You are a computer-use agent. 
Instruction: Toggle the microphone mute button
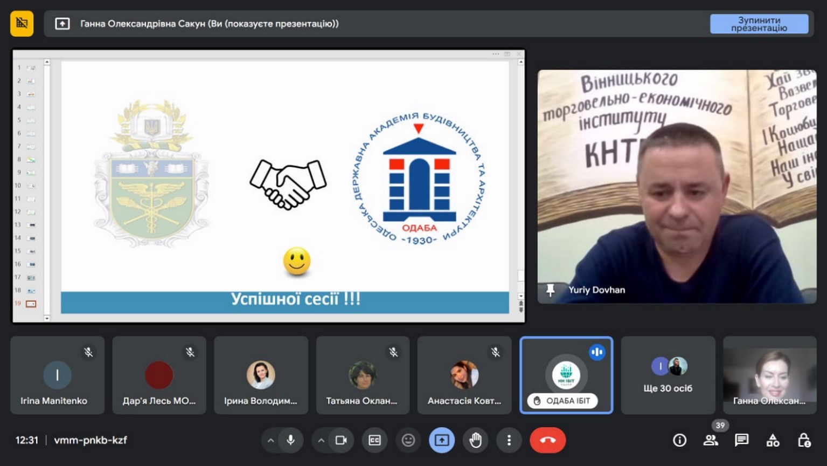[x=290, y=440]
